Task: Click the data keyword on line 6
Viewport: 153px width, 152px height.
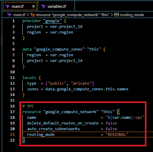Action: [27, 49]
